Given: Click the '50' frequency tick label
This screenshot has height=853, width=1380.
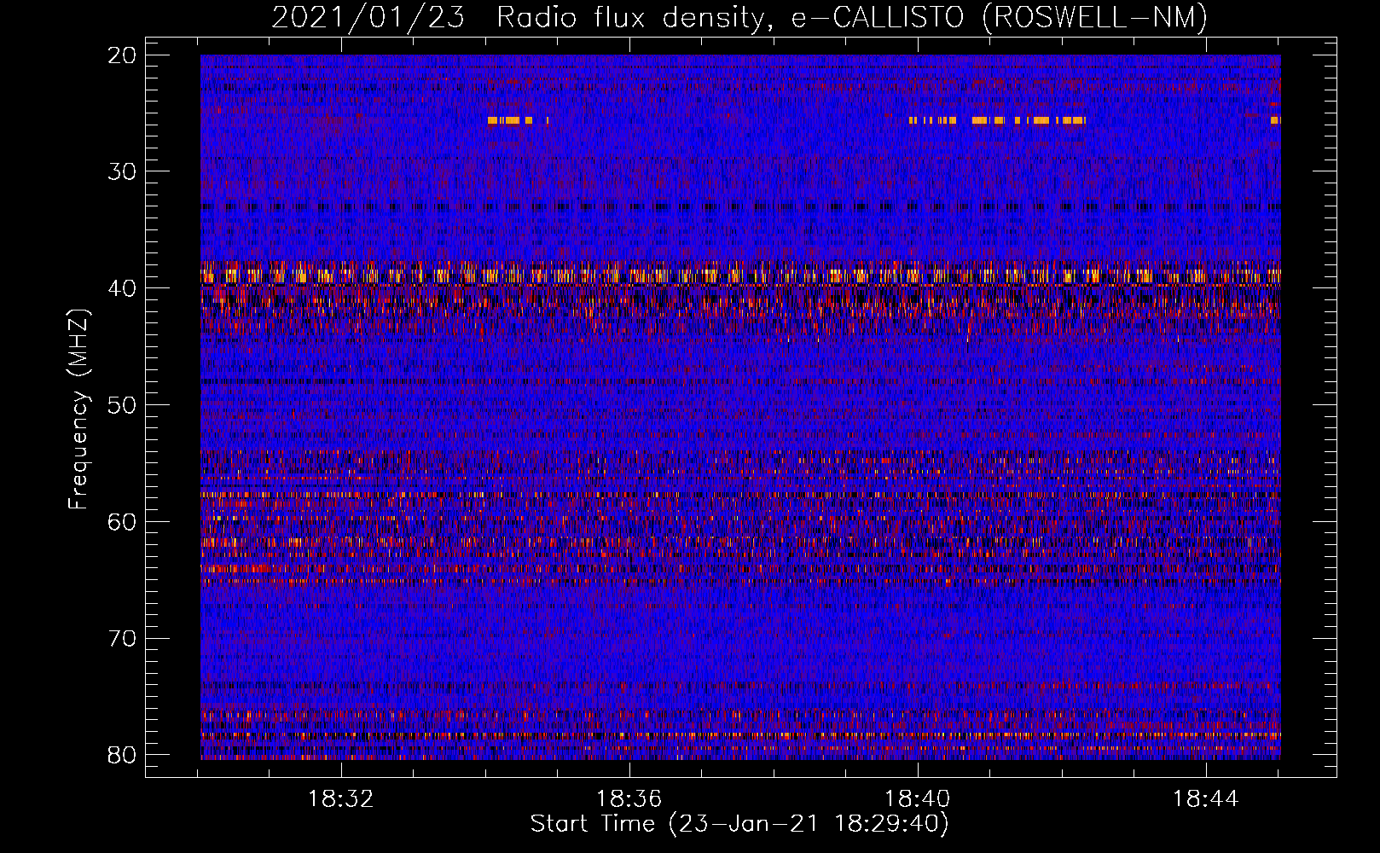Looking at the screenshot, I should coord(123,405).
